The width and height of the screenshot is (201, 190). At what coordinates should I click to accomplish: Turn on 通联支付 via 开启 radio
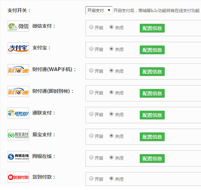pos(91,114)
